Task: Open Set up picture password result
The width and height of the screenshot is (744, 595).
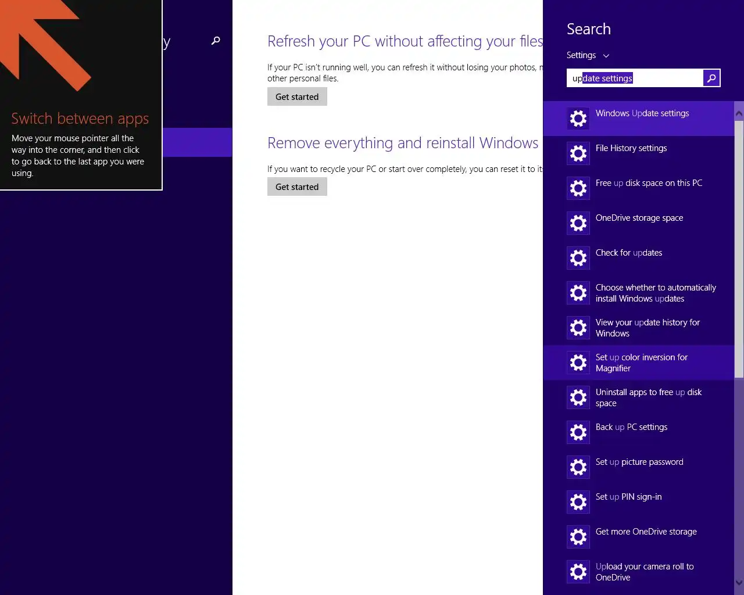Action: point(639,467)
